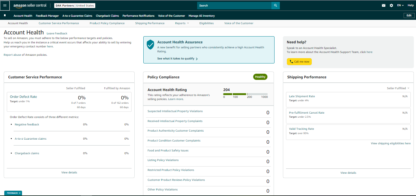Viewport: 416px width, 196px height.
Task: Open Manage All Inventory bookmark
Action: [x=201, y=16]
